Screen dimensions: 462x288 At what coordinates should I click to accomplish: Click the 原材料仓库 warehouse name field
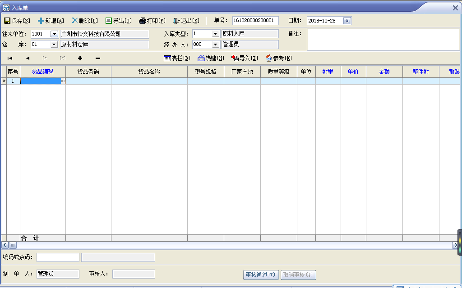pyautogui.click(x=105, y=45)
